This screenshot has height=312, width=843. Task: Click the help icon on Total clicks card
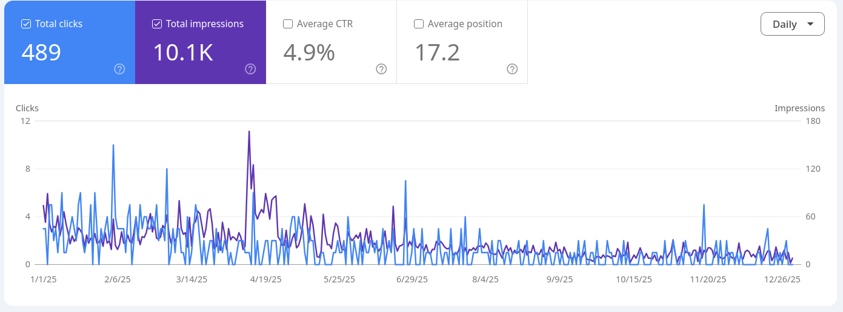tap(119, 69)
